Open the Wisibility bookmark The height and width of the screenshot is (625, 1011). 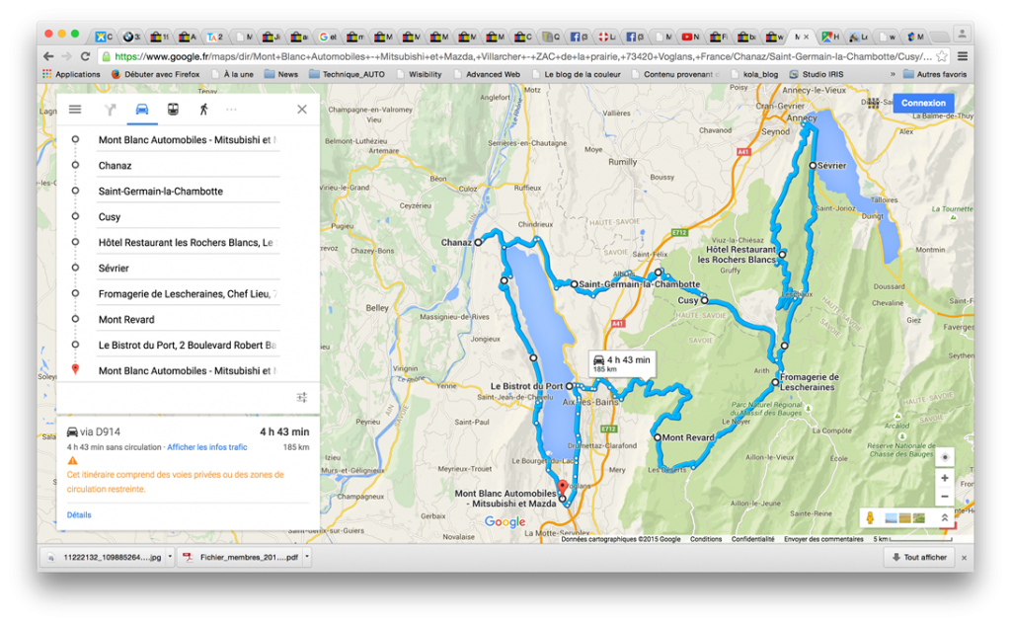coord(419,74)
